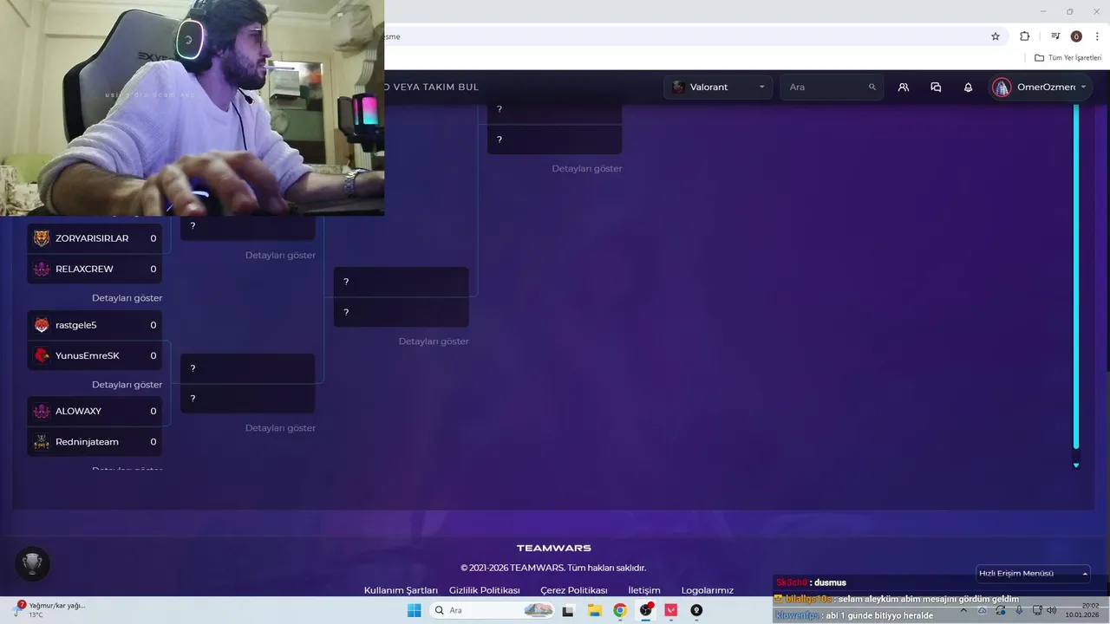Viewport: 1110px width, 624px height.
Task: Open Kullanım Şartları footer link
Action: (401, 590)
